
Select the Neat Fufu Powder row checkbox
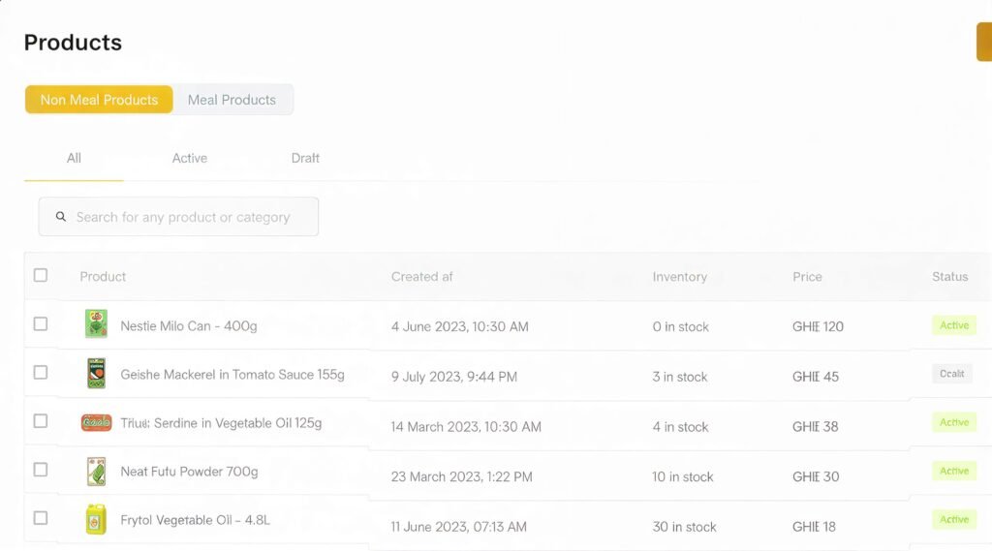(x=41, y=470)
